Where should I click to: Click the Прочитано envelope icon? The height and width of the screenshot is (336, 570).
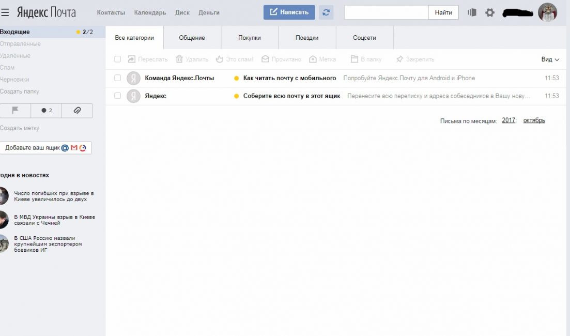pyautogui.click(x=266, y=59)
